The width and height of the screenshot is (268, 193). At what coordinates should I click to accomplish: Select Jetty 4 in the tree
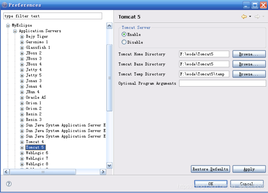click(34, 70)
